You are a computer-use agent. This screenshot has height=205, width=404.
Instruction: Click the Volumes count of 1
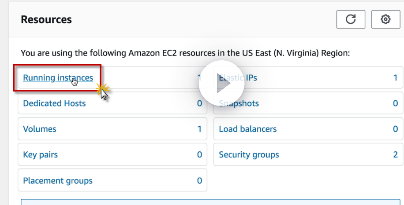point(199,129)
